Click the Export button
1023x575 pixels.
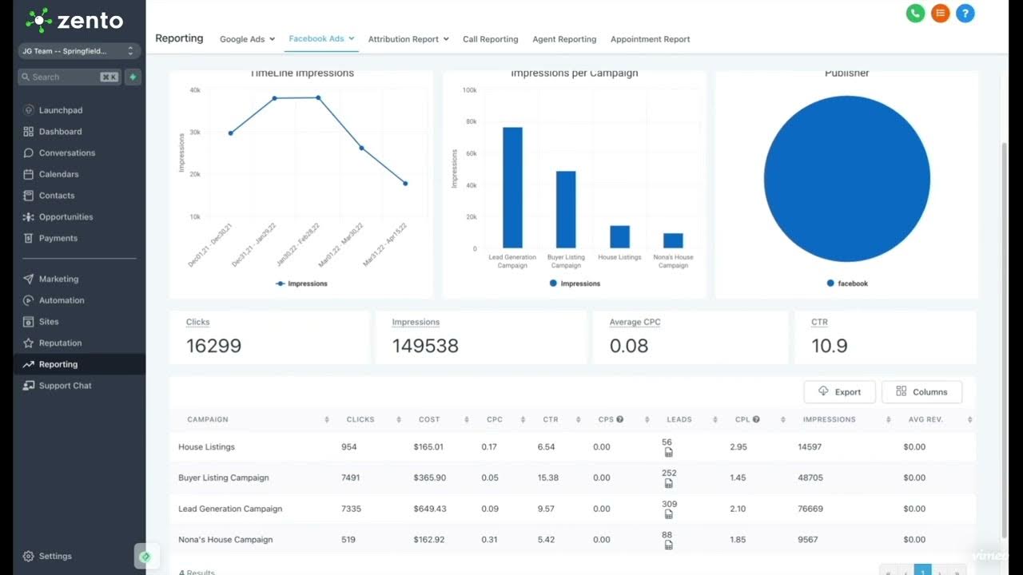839,391
